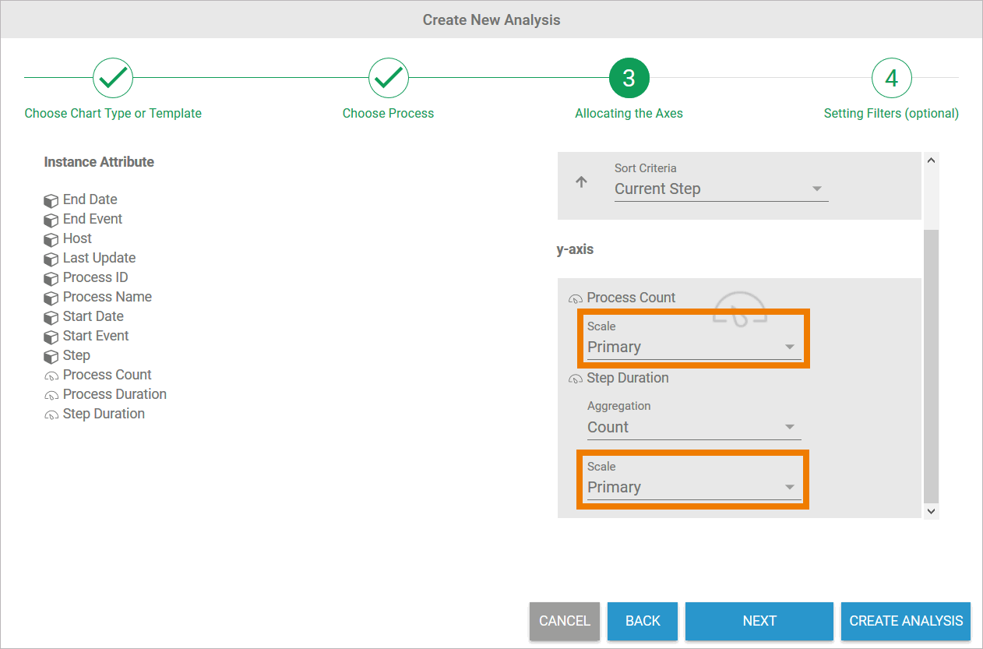
Task: Click the gauge icon beside Process Duration
Action: point(51,395)
